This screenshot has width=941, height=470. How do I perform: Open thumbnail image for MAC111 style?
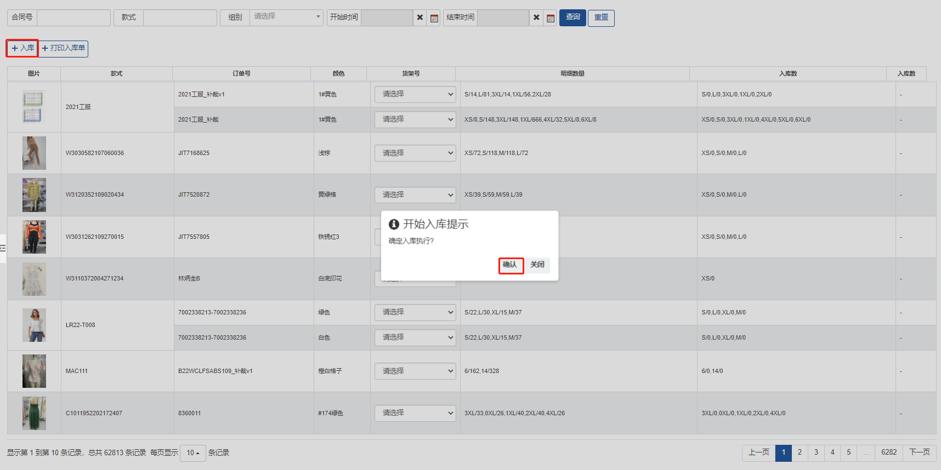(x=34, y=371)
